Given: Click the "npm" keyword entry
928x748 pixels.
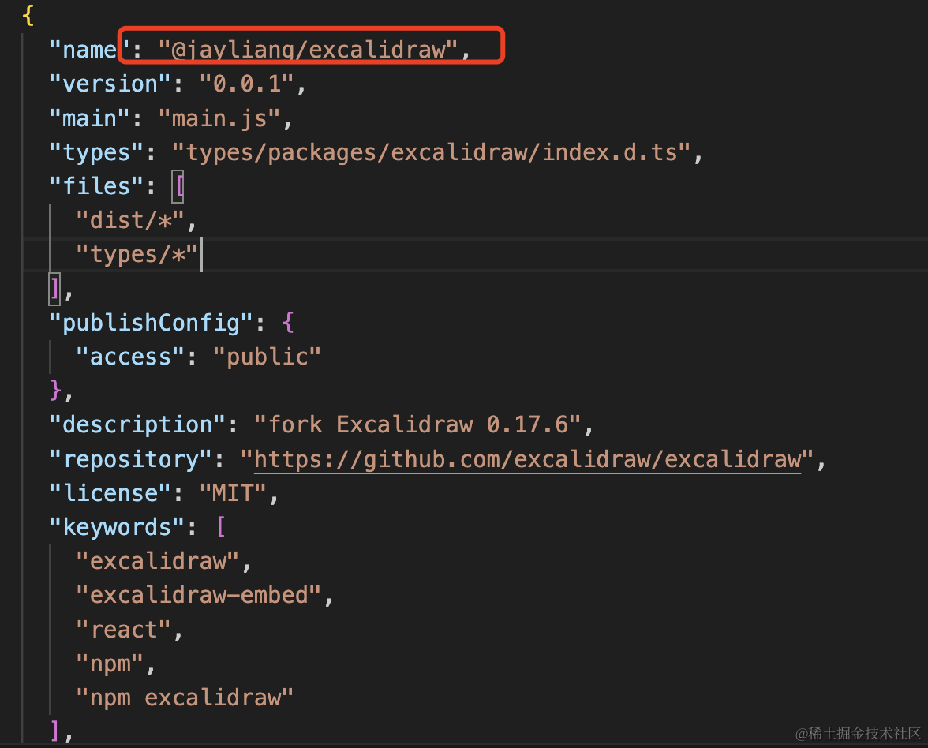Looking at the screenshot, I should [110, 664].
